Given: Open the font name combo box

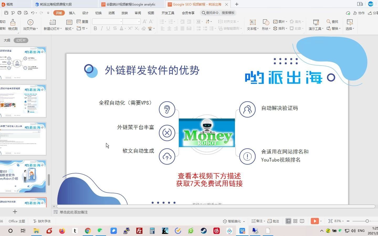Looking at the screenshot, I should click(x=107, y=22).
